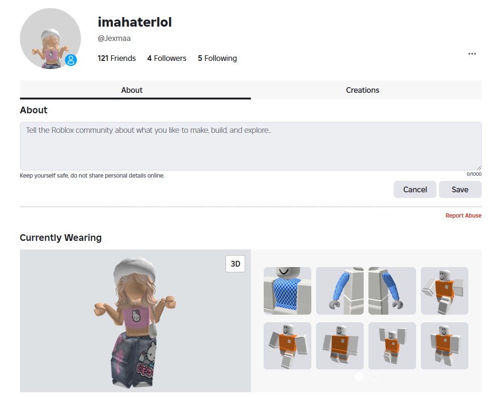Cancel editing the About text
Image resolution: width=496 pixels, height=397 pixels.
[415, 189]
